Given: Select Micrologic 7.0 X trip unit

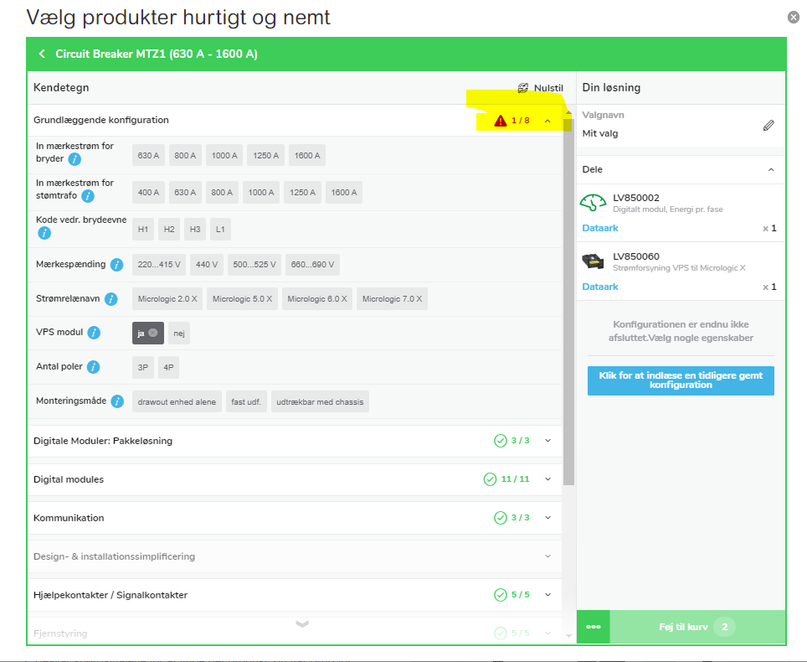Looking at the screenshot, I should tap(392, 299).
